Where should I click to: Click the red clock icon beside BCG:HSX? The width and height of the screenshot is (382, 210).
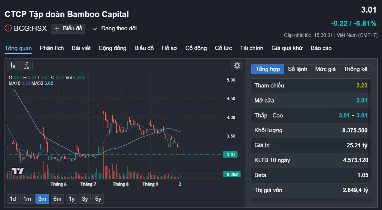8,28
